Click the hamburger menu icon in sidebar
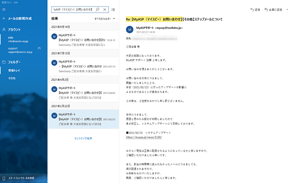 point(4,9)
